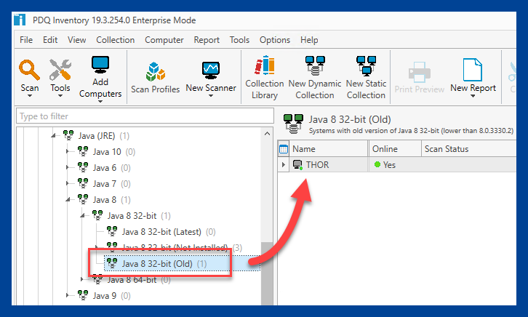Viewport: 528px width, 317px height.
Task: Click the Java (JRE) collection icon
Action: [68, 135]
